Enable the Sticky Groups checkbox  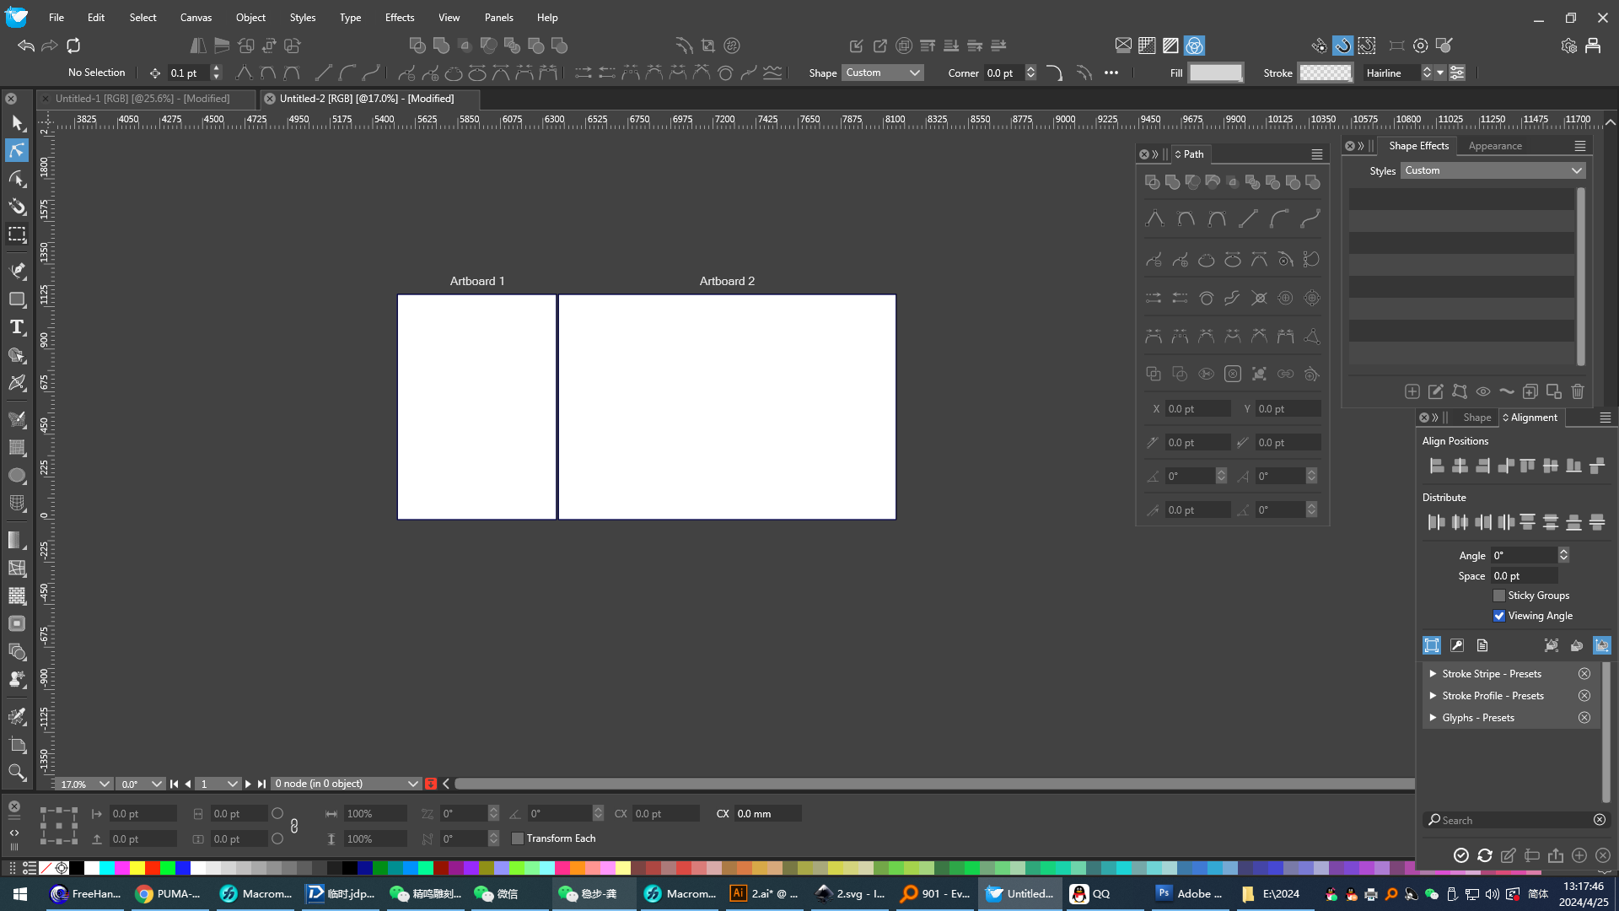pyautogui.click(x=1499, y=596)
